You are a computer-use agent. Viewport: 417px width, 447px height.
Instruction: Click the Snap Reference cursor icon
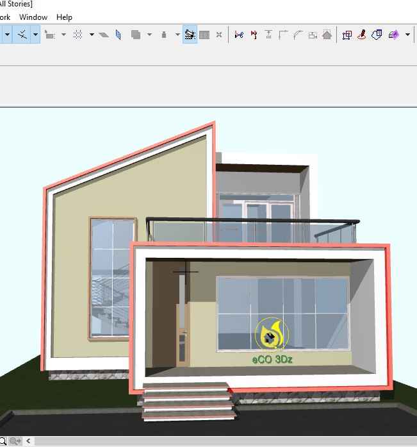click(49, 35)
